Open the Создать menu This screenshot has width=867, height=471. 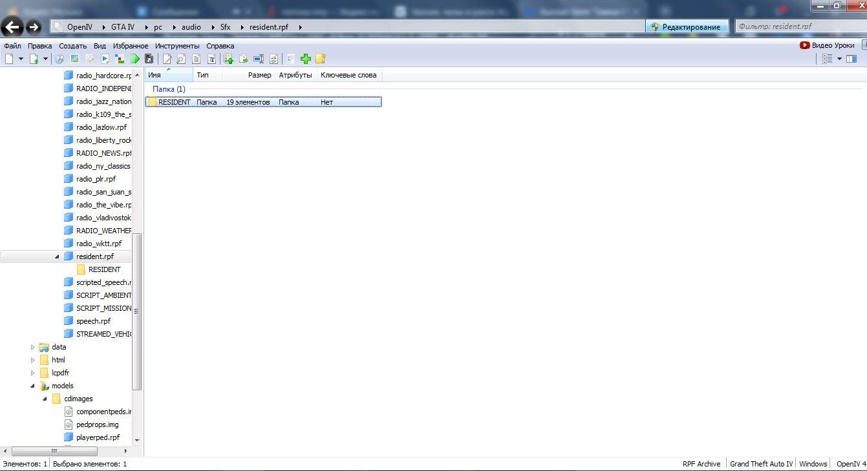click(x=73, y=46)
